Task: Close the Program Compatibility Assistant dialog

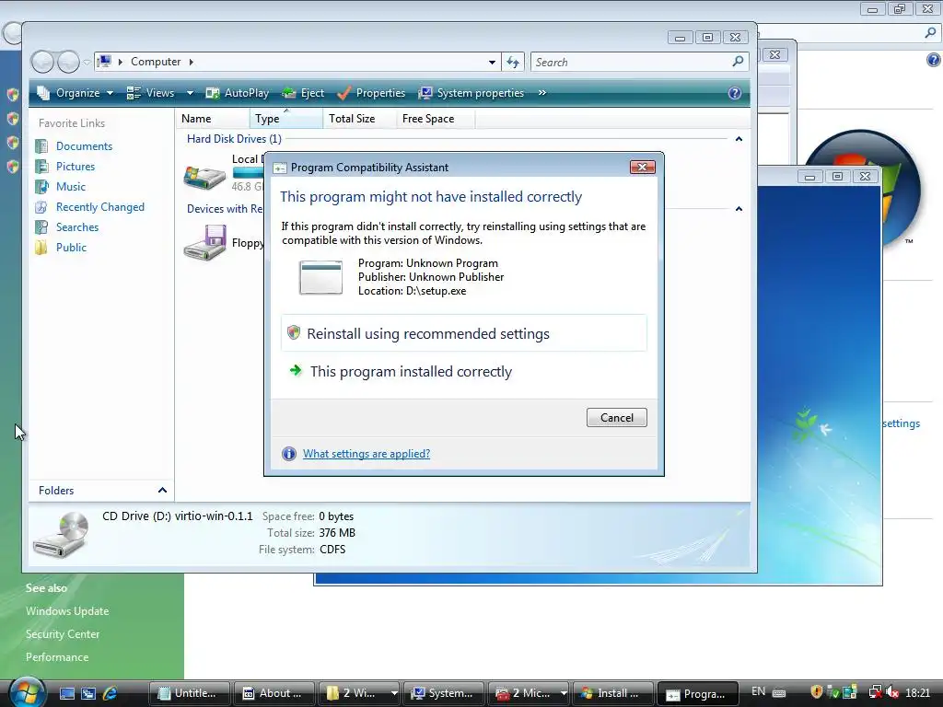Action: tap(642, 168)
